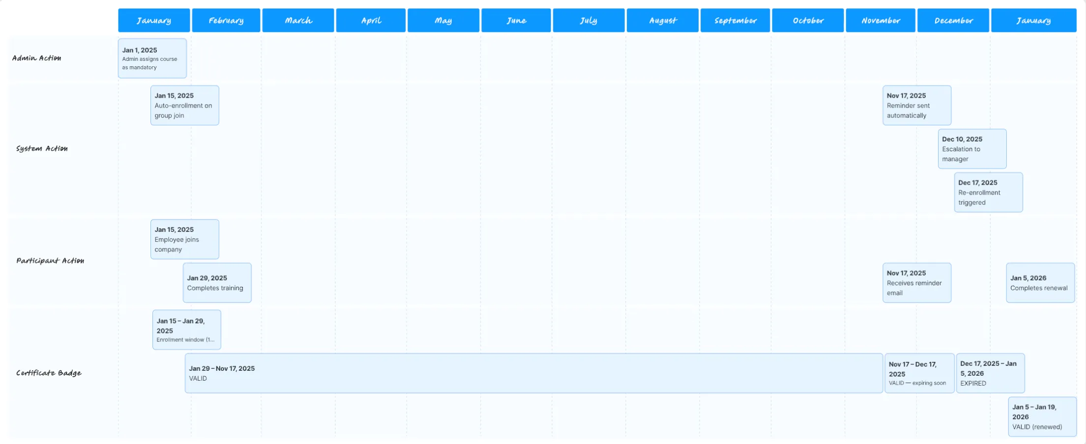This screenshot has width=1086, height=444.
Task: Open the 'Employee joins company' event card
Action: [x=184, y=239]
